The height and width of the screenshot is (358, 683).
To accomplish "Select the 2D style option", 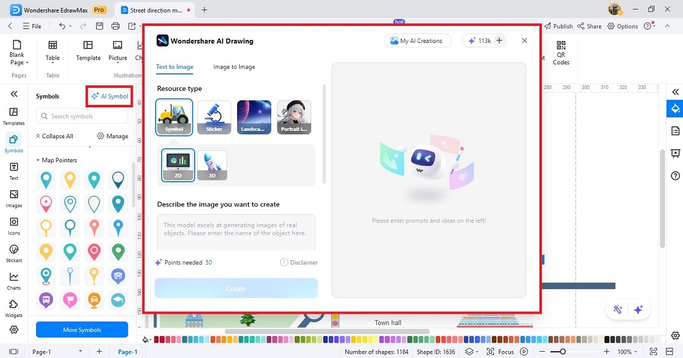I will [178, 165].
